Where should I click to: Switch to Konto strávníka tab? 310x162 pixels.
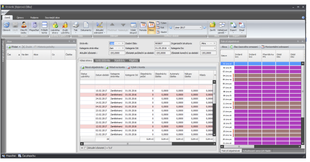(x=102, y=60)
